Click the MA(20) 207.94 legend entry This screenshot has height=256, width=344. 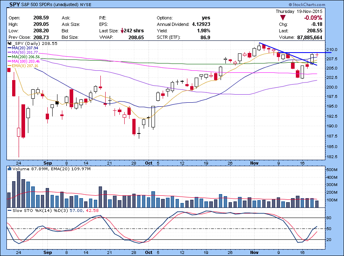click(x=23, y=48)
